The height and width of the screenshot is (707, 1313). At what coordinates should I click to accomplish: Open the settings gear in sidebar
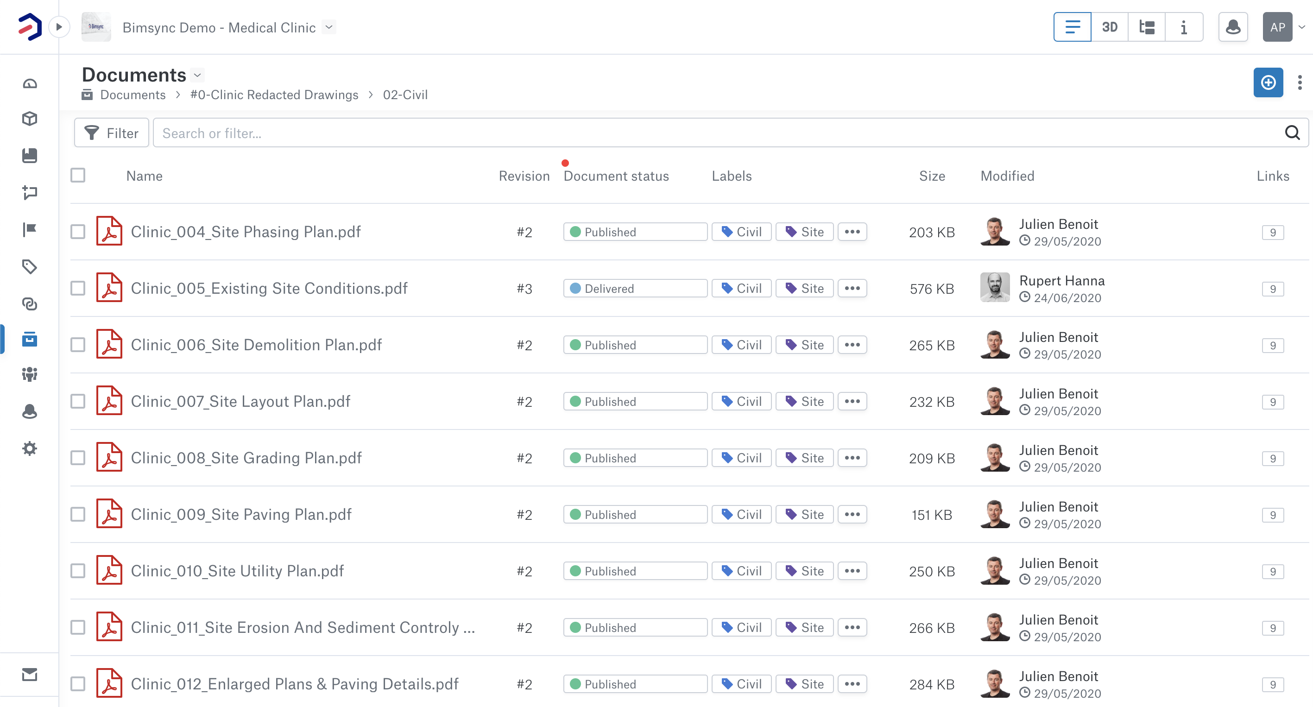tap(30, 448)
